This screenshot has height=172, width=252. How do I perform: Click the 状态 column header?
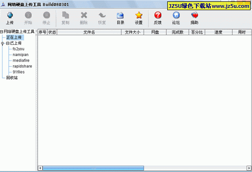point(52,32)
